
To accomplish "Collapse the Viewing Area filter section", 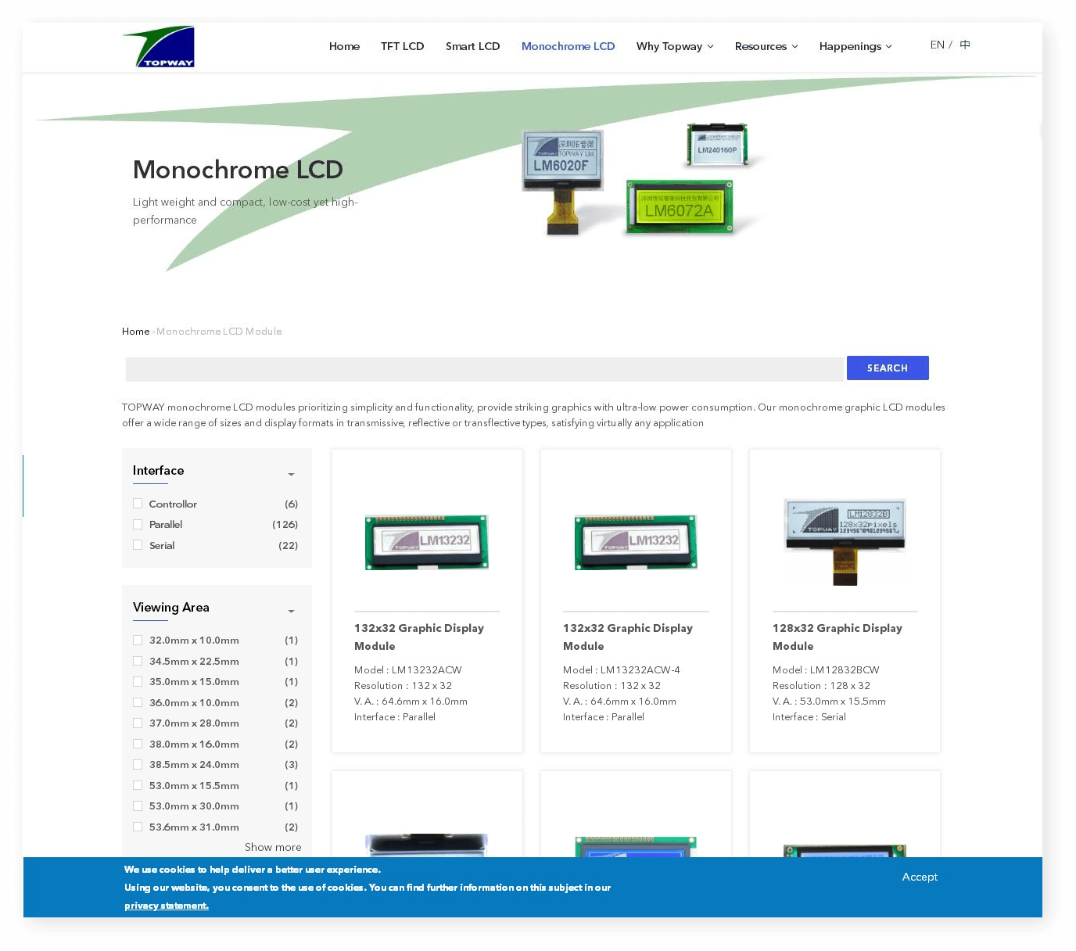I will tap(291, 612).
